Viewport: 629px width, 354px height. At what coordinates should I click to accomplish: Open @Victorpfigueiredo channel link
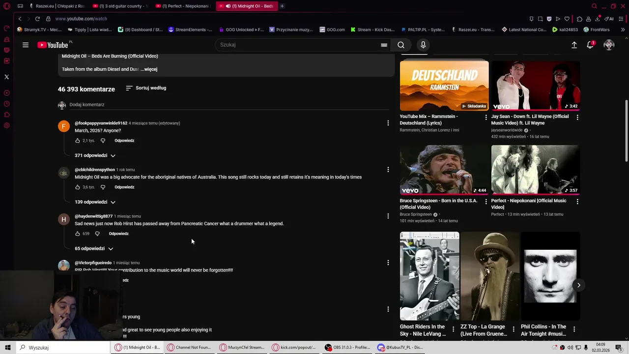pos(93,263)
